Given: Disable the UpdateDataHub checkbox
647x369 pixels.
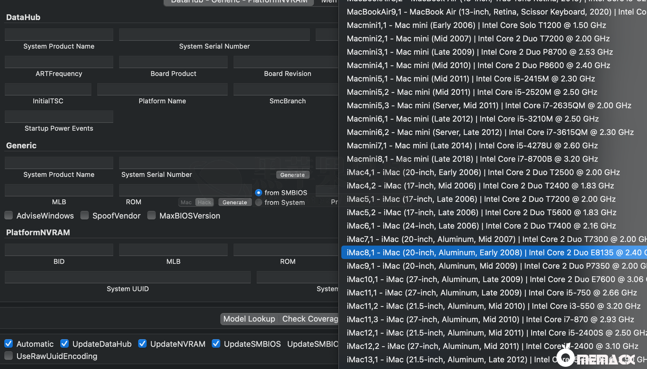Looking at the screenshot, I should [65, 344].
